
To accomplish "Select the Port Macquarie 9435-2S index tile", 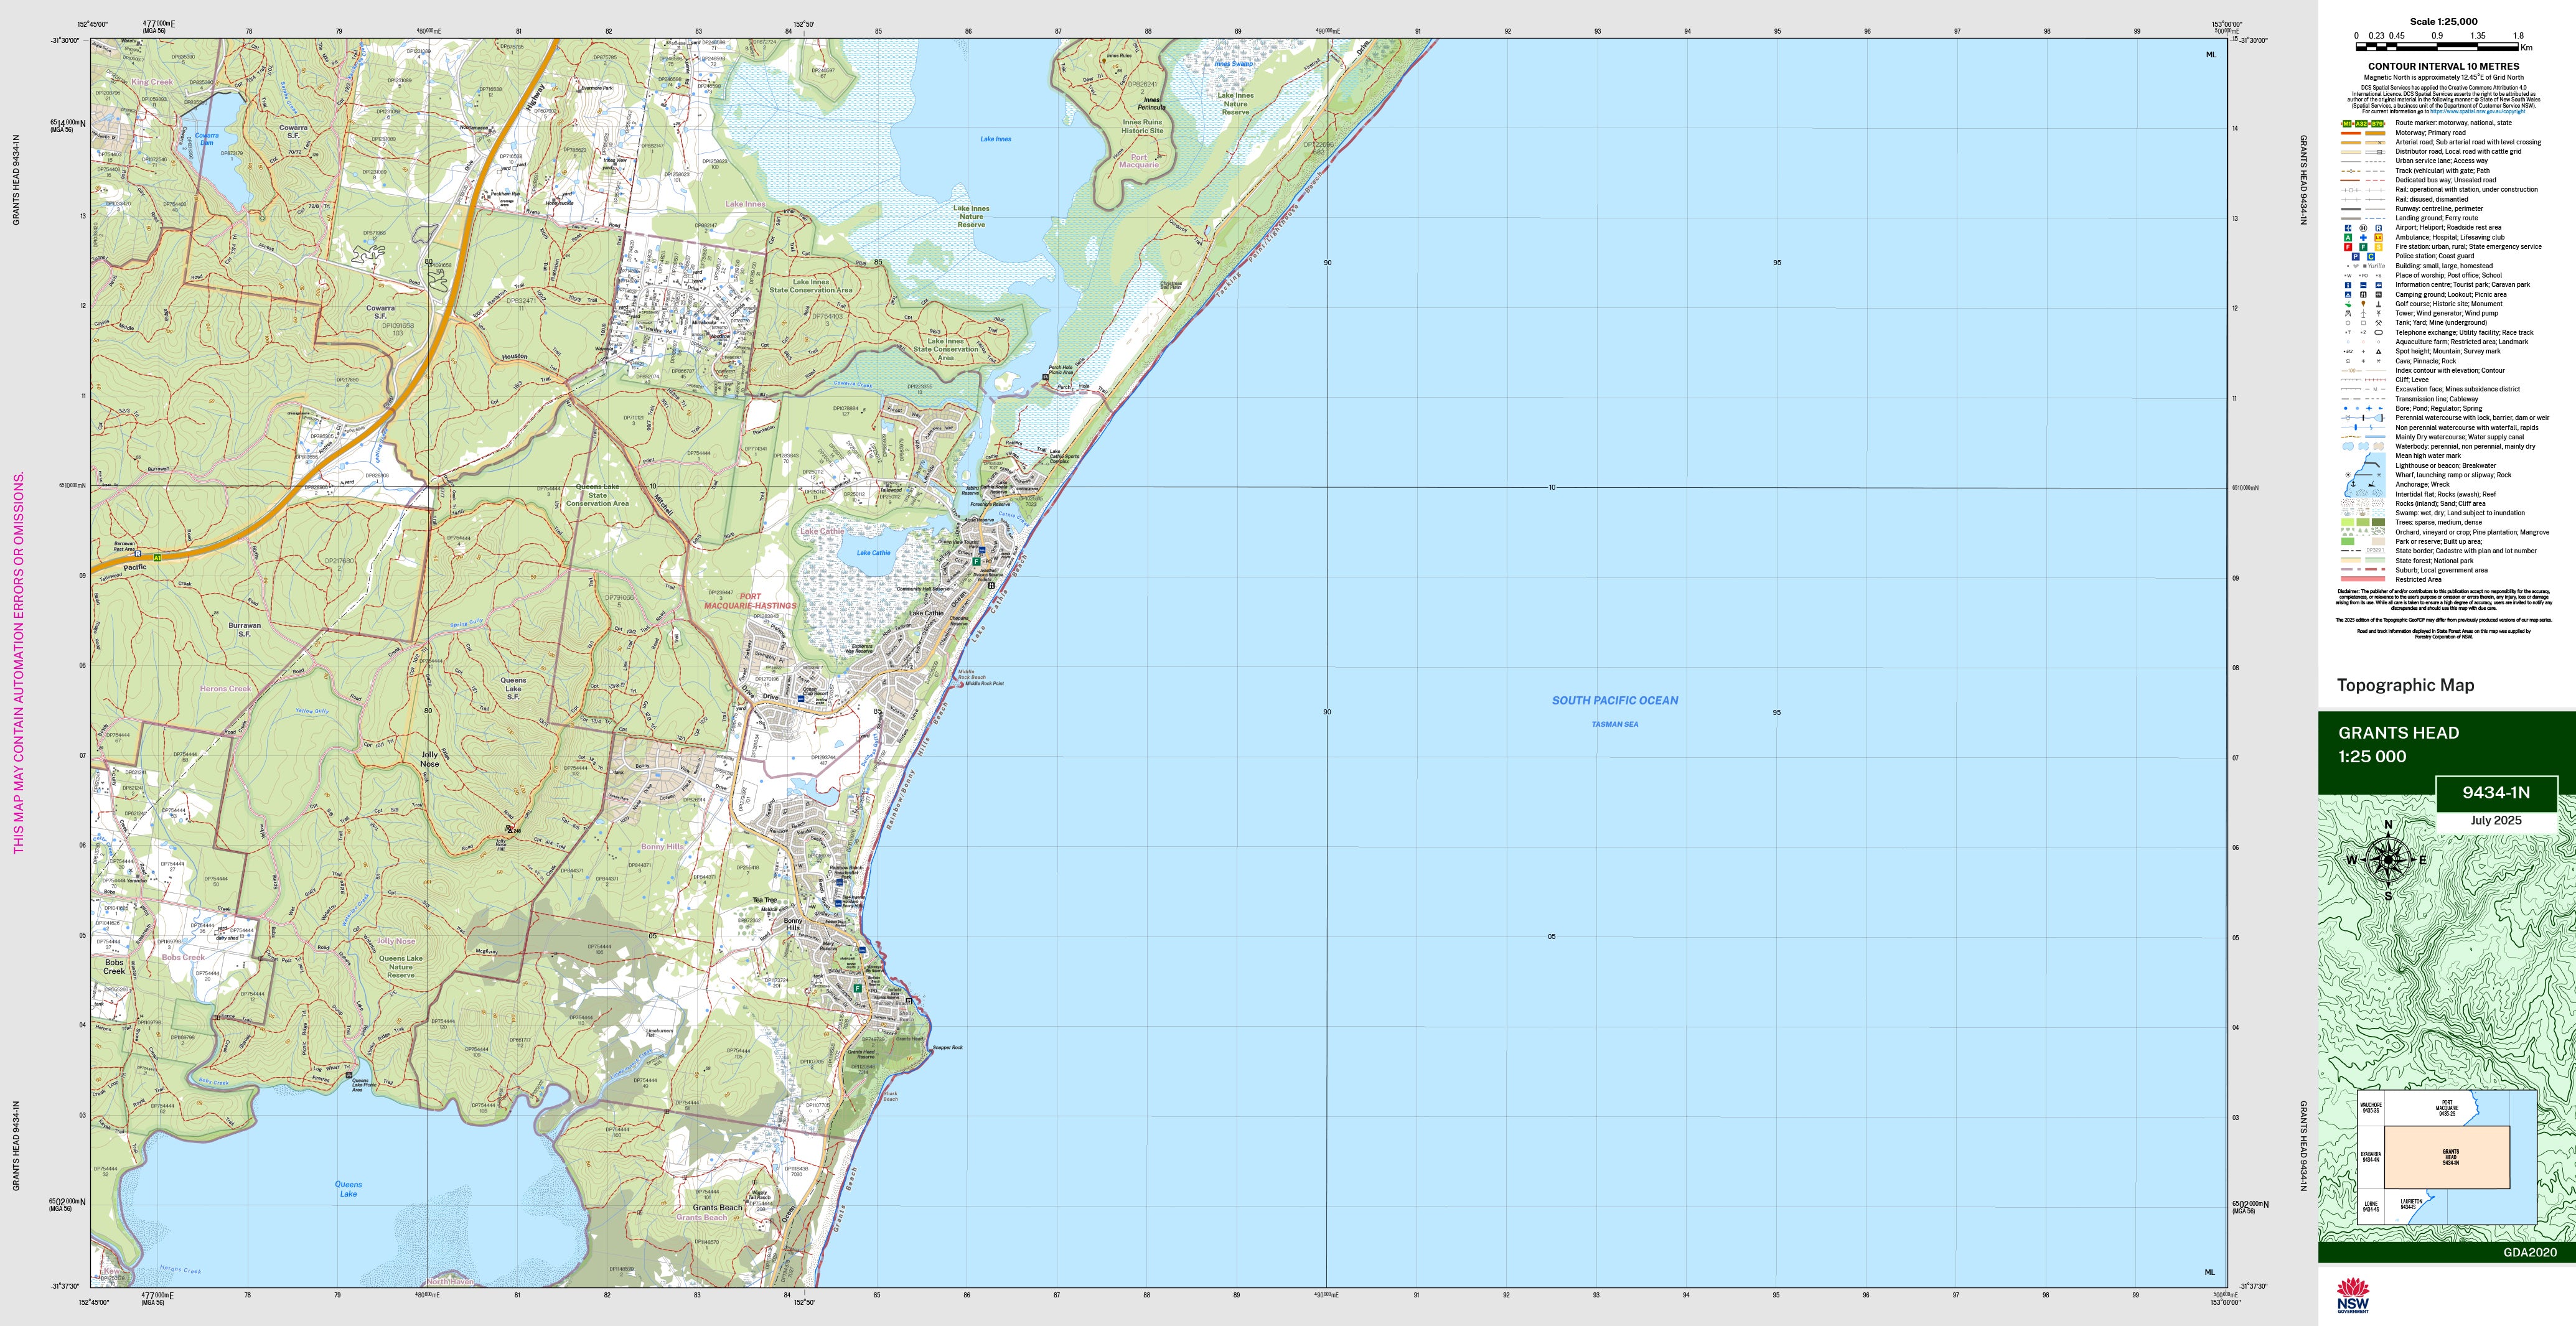I will coord(2446,1108).
